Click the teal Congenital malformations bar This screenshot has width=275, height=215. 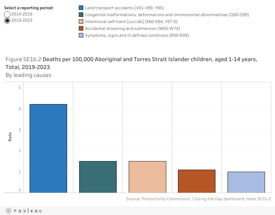[x=98, y=177]
